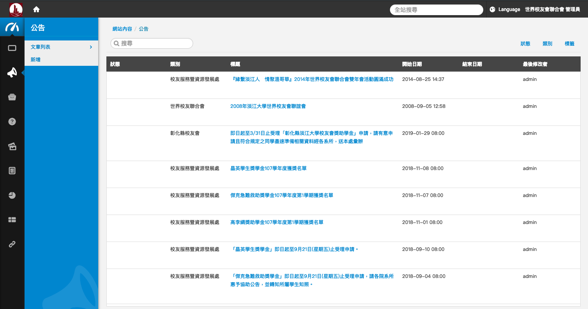Viewport: 588px width, 309px height.
Task: Sort by the 標題 column header
Action: (x=235, y=64)
